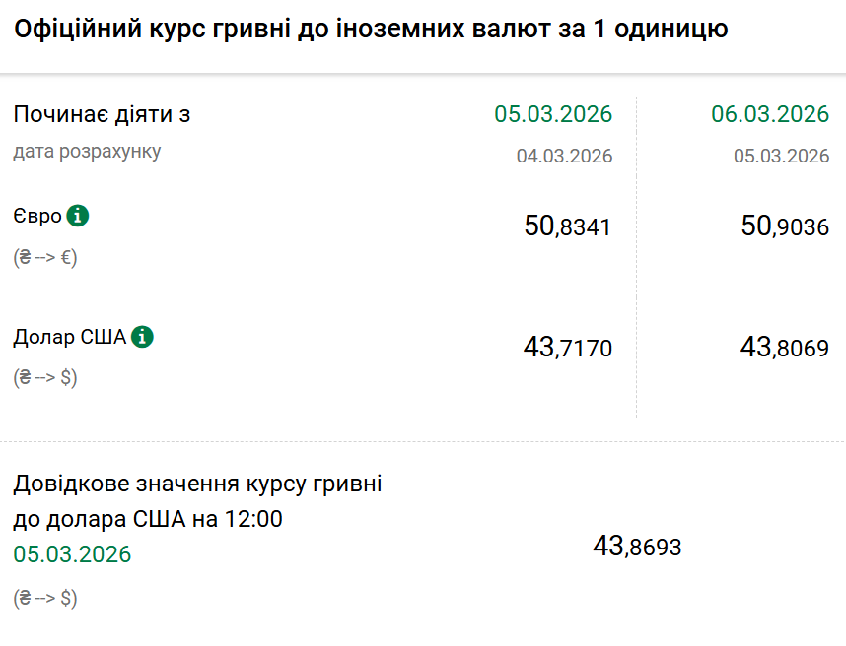Click the page title about official hryvnia rate
Screen dimensions: 846x646
point(371,30)
